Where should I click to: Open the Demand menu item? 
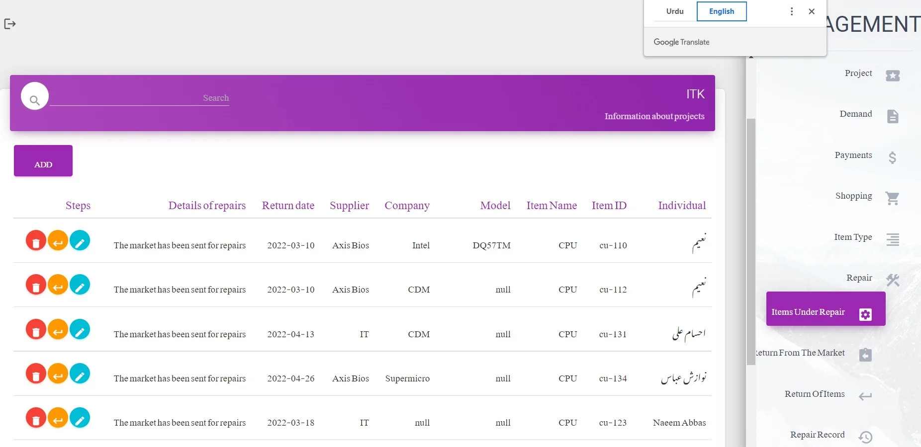855,114
